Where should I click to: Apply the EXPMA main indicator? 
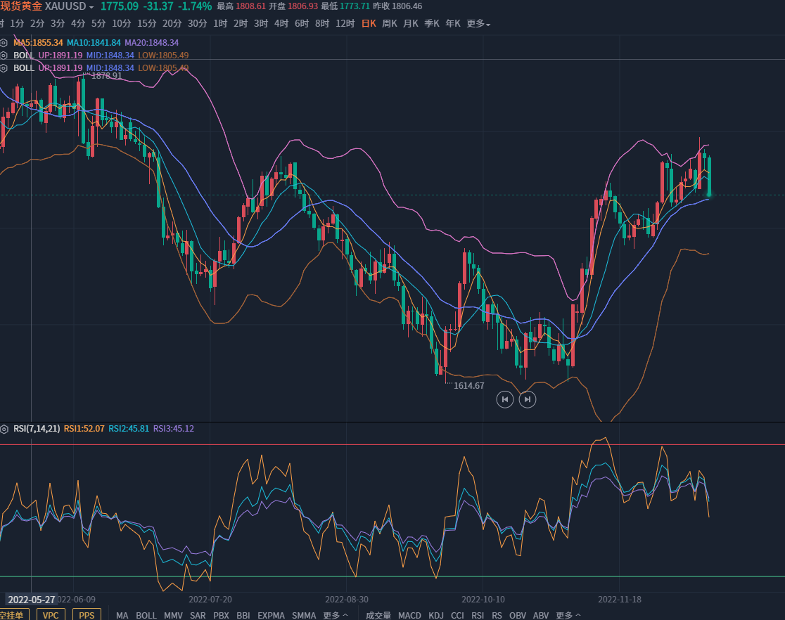coord(271,615)
